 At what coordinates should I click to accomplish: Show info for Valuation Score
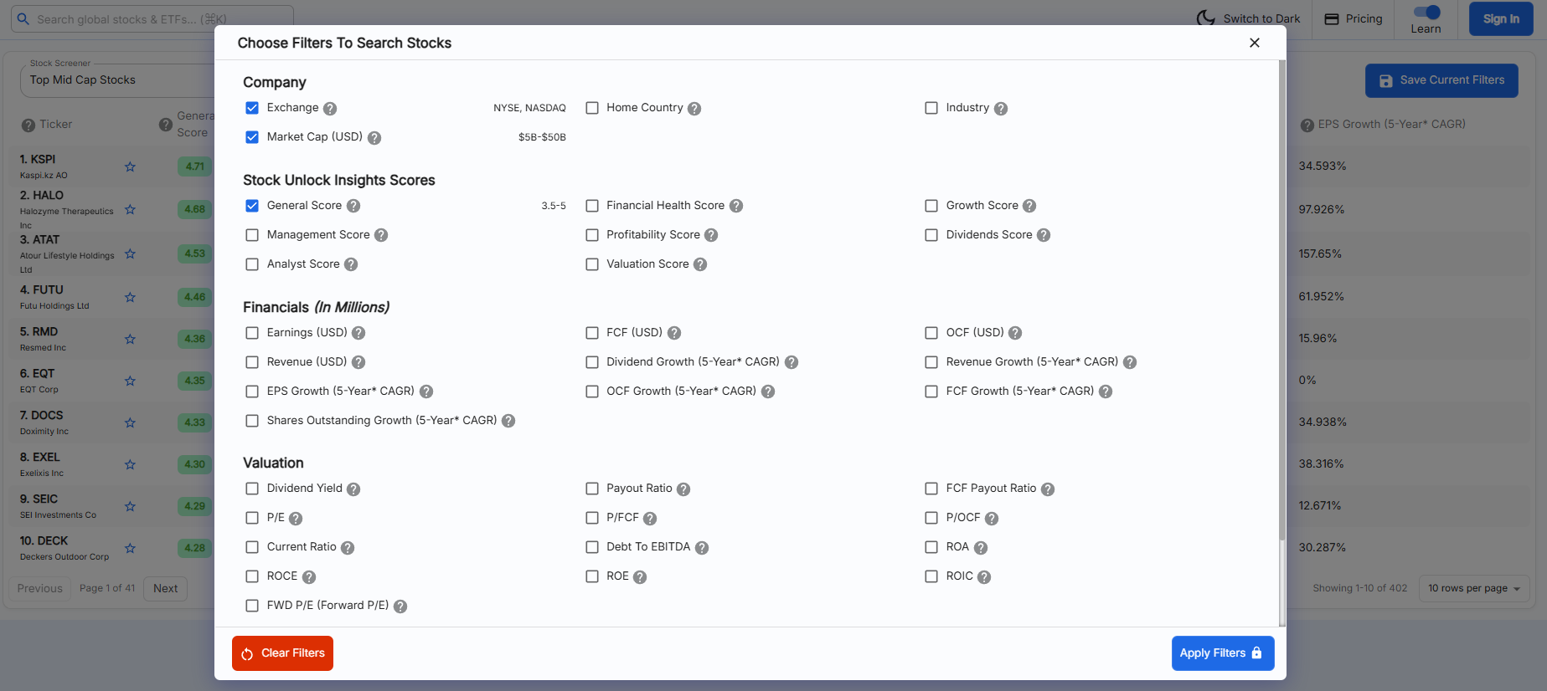coord(700,264)
